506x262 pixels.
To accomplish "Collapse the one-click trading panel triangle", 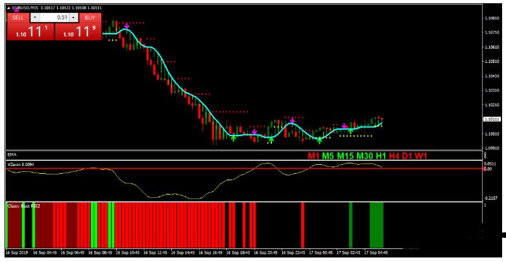I will [x=8, y=7].
